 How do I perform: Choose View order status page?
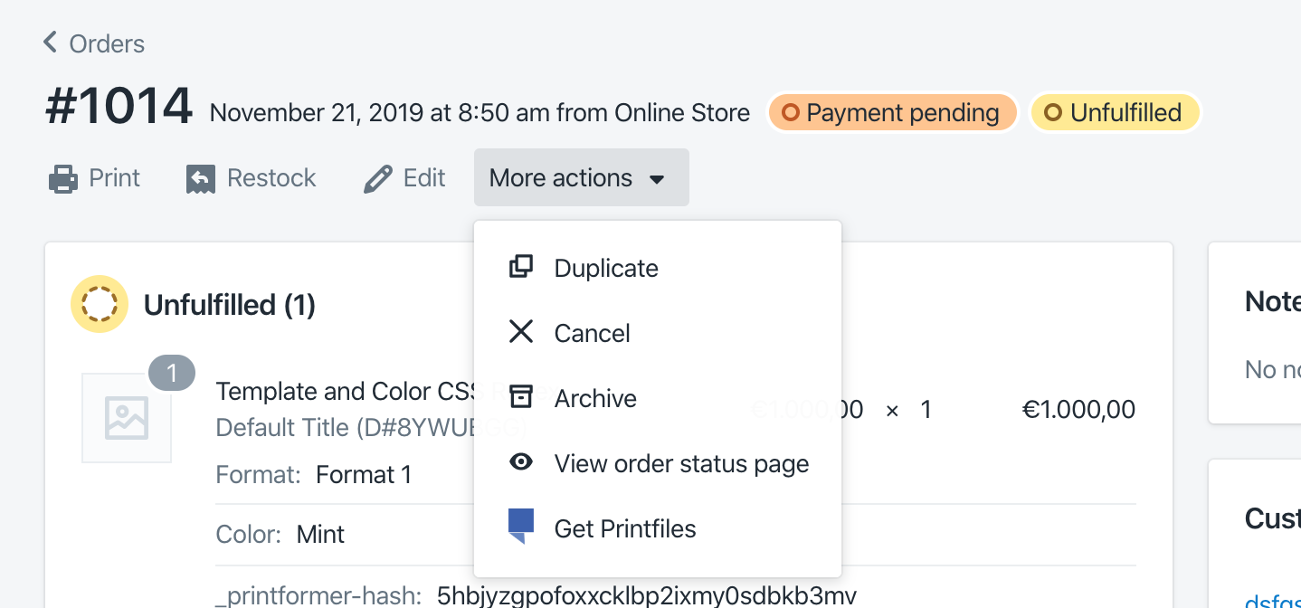tap(681, 464)
